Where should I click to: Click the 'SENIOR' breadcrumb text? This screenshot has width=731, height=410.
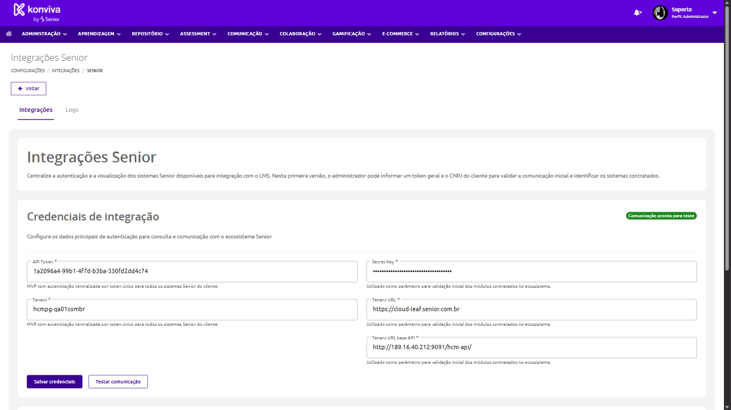[95, 71]
